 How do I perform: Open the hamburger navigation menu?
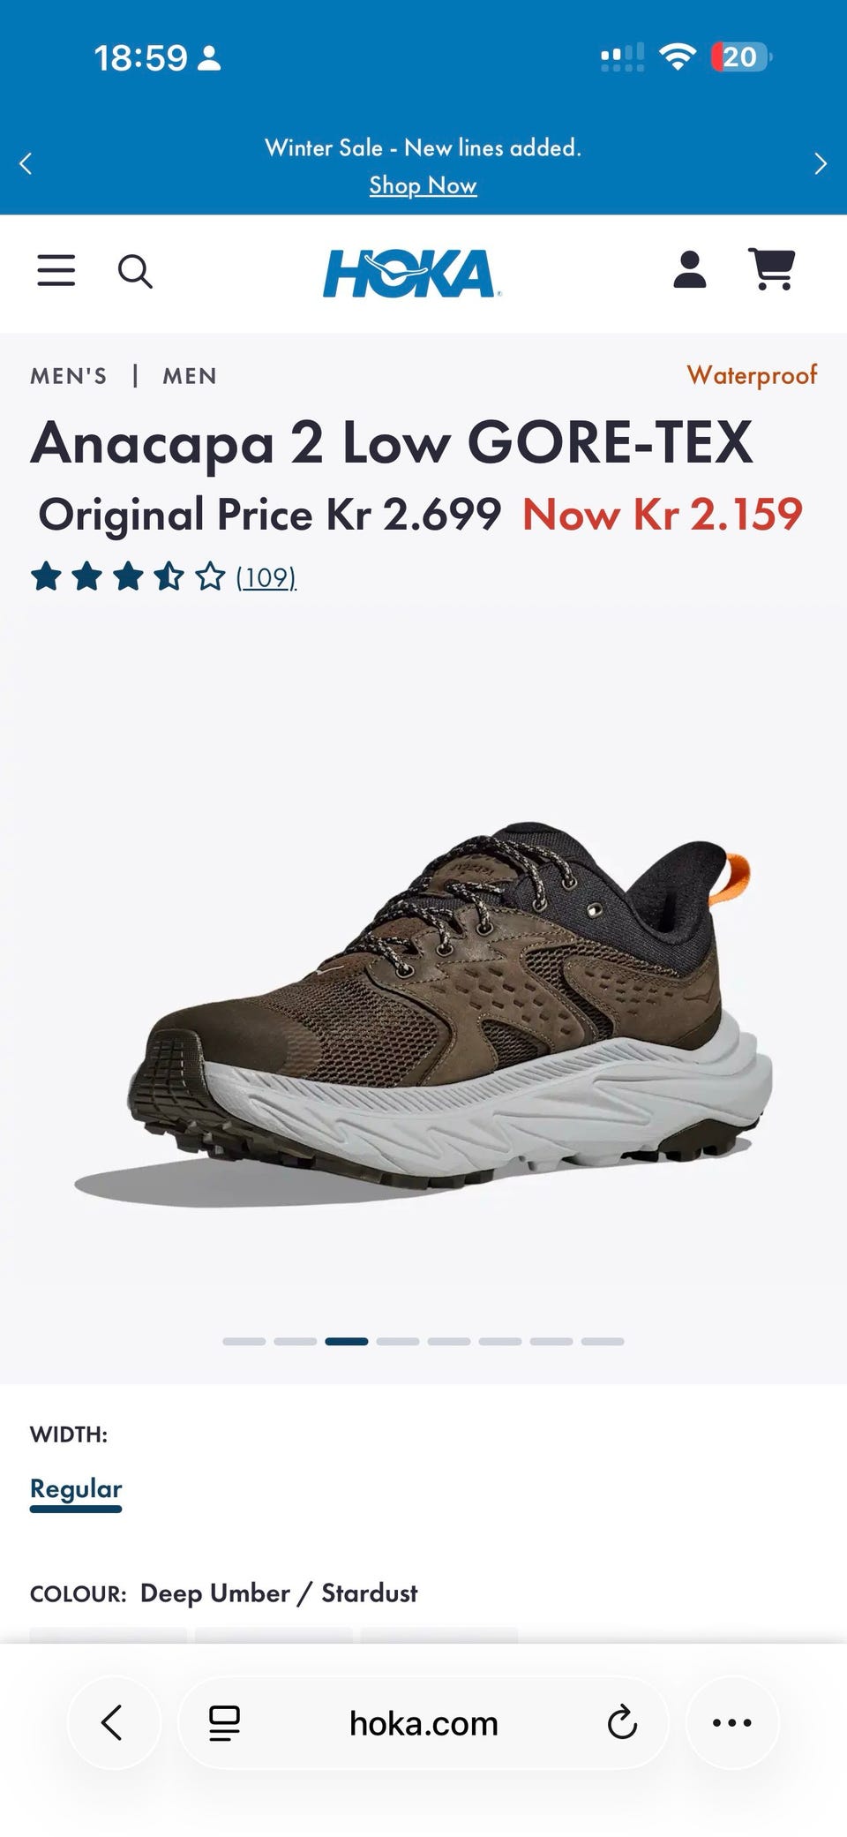click(x=56, y=271)
